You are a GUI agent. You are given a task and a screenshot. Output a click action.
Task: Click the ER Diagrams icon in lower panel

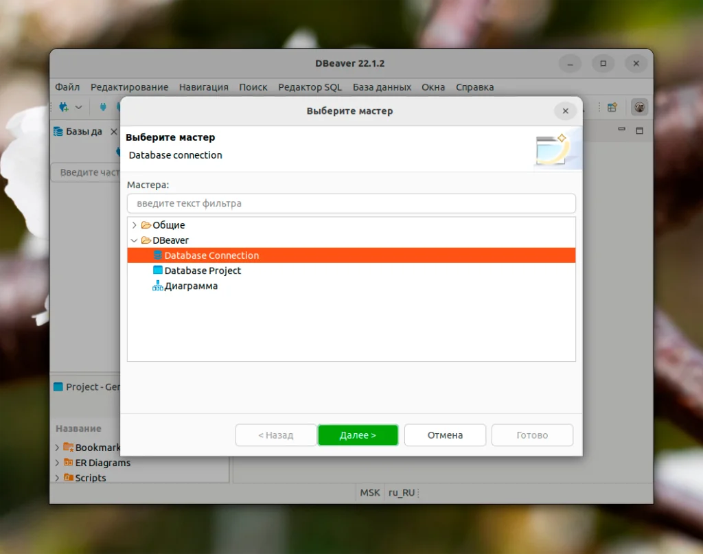click(x=69, y=463)
